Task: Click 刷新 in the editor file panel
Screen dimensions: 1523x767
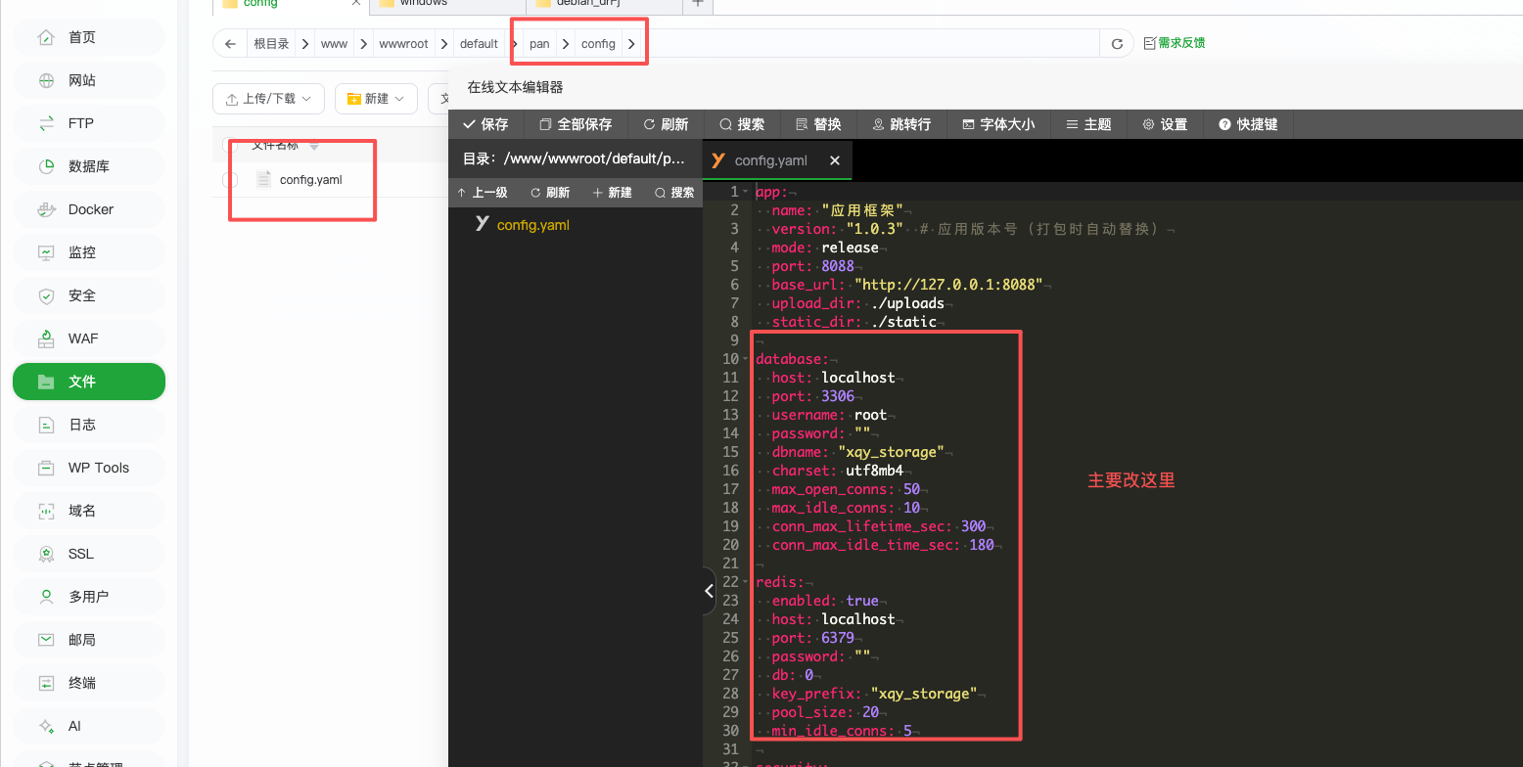Action: [x=549, y=193]
